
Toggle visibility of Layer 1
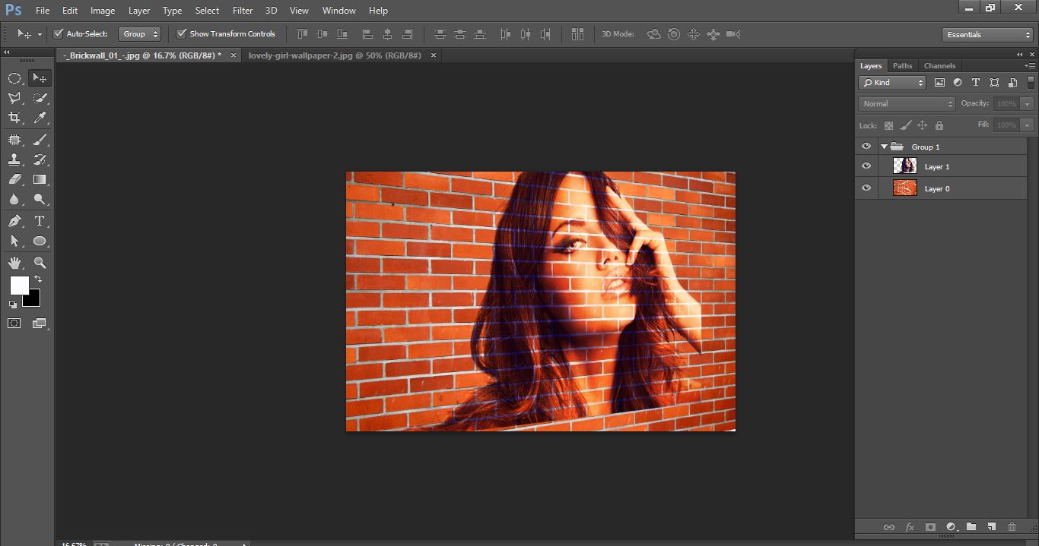tap(866, 166)
